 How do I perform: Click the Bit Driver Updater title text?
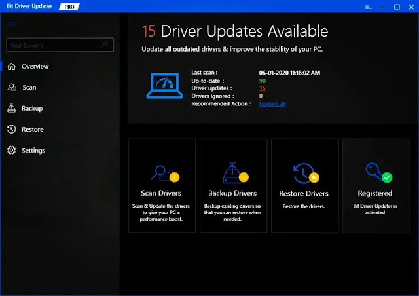click(x=29, y=6)
